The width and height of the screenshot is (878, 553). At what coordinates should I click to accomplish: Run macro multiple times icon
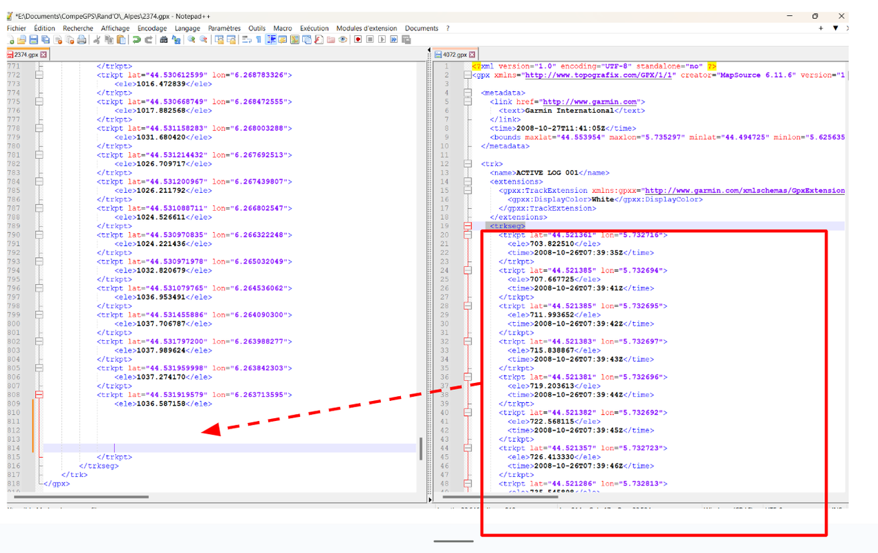click(393, 40)
